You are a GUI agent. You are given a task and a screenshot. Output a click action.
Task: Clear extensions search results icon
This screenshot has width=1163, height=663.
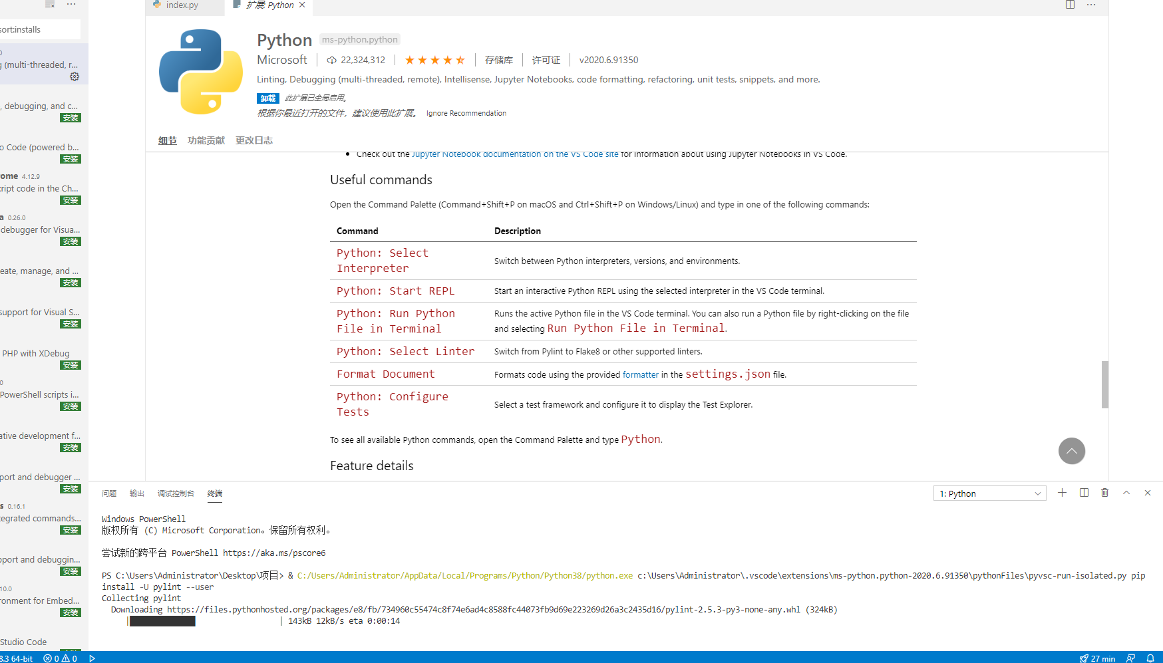[x=50, y=5]
